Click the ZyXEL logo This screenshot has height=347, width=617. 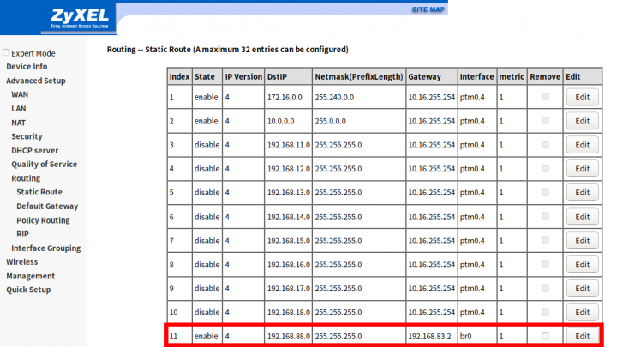click(x=79, y=18)
